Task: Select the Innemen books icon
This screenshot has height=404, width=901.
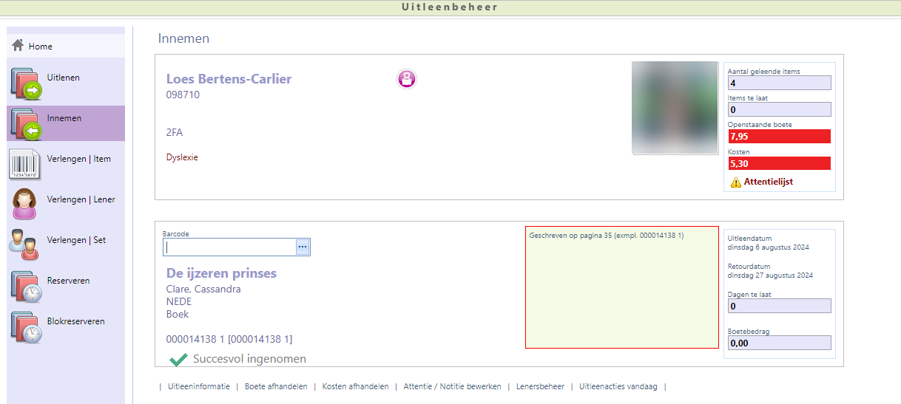Action: [x=26, y=123]
